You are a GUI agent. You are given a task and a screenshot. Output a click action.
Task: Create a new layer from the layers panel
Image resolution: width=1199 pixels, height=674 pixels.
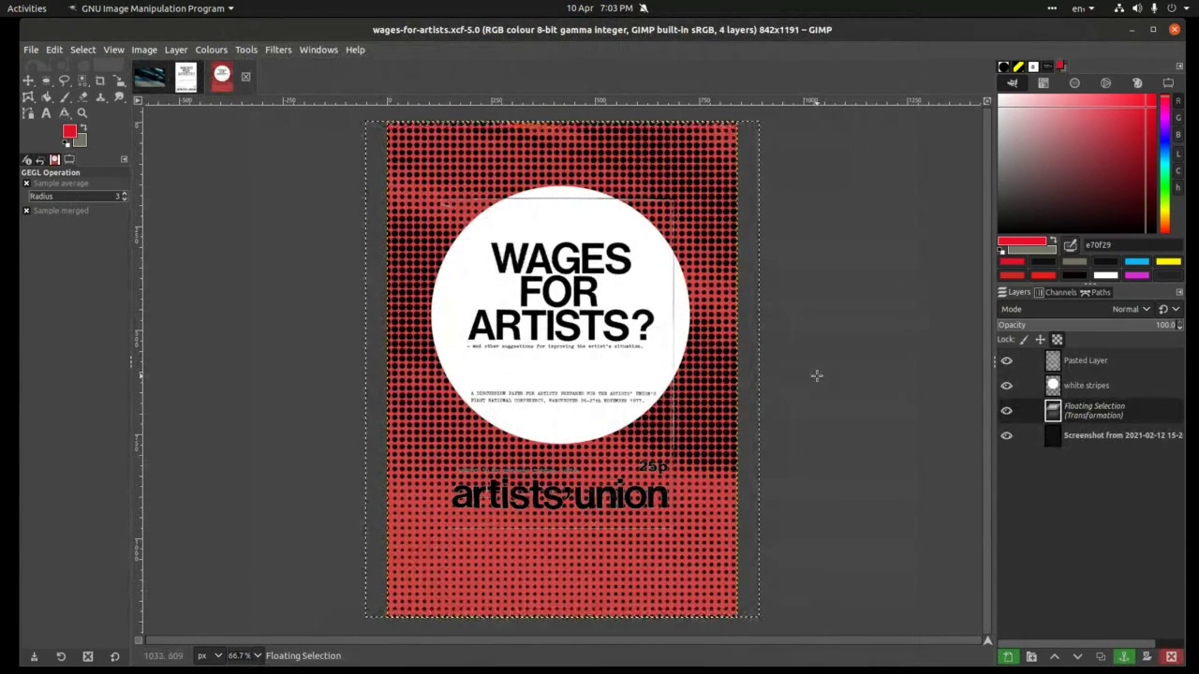[1008, 657]
